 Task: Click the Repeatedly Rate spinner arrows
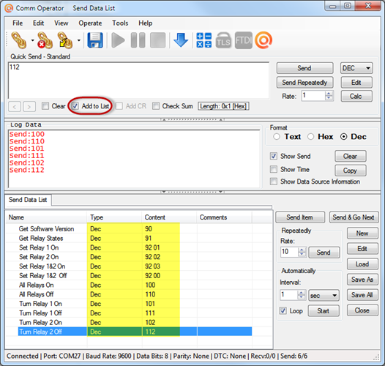(x=302, y=252)
